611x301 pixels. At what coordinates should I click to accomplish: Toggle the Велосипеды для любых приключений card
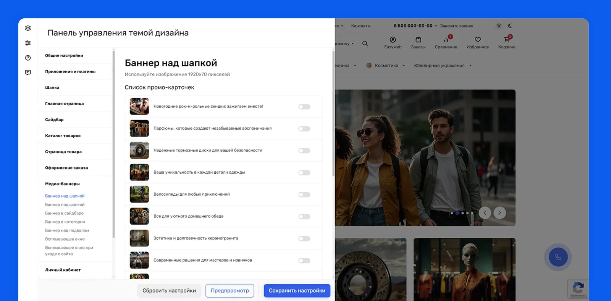[x=304, y=195]
